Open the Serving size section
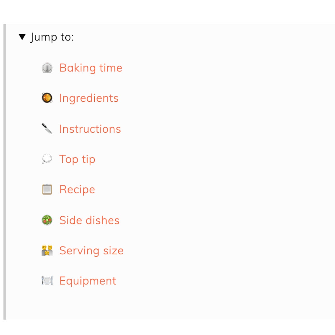This screenshot has width=335, height=335. pos(91,250)
